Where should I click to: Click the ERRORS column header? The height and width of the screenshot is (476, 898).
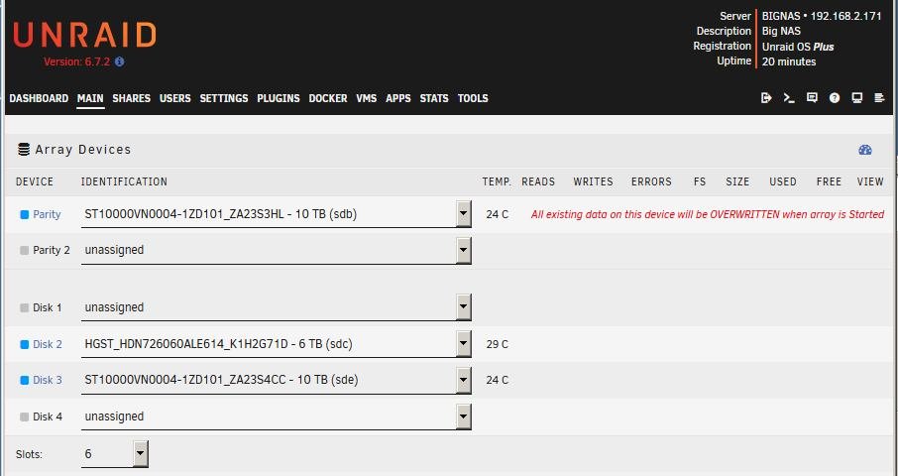pyautogui.click(x=651, y=181)
